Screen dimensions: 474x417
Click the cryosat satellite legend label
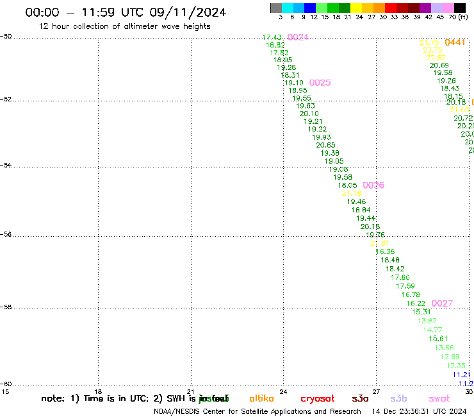coord(318,399)
